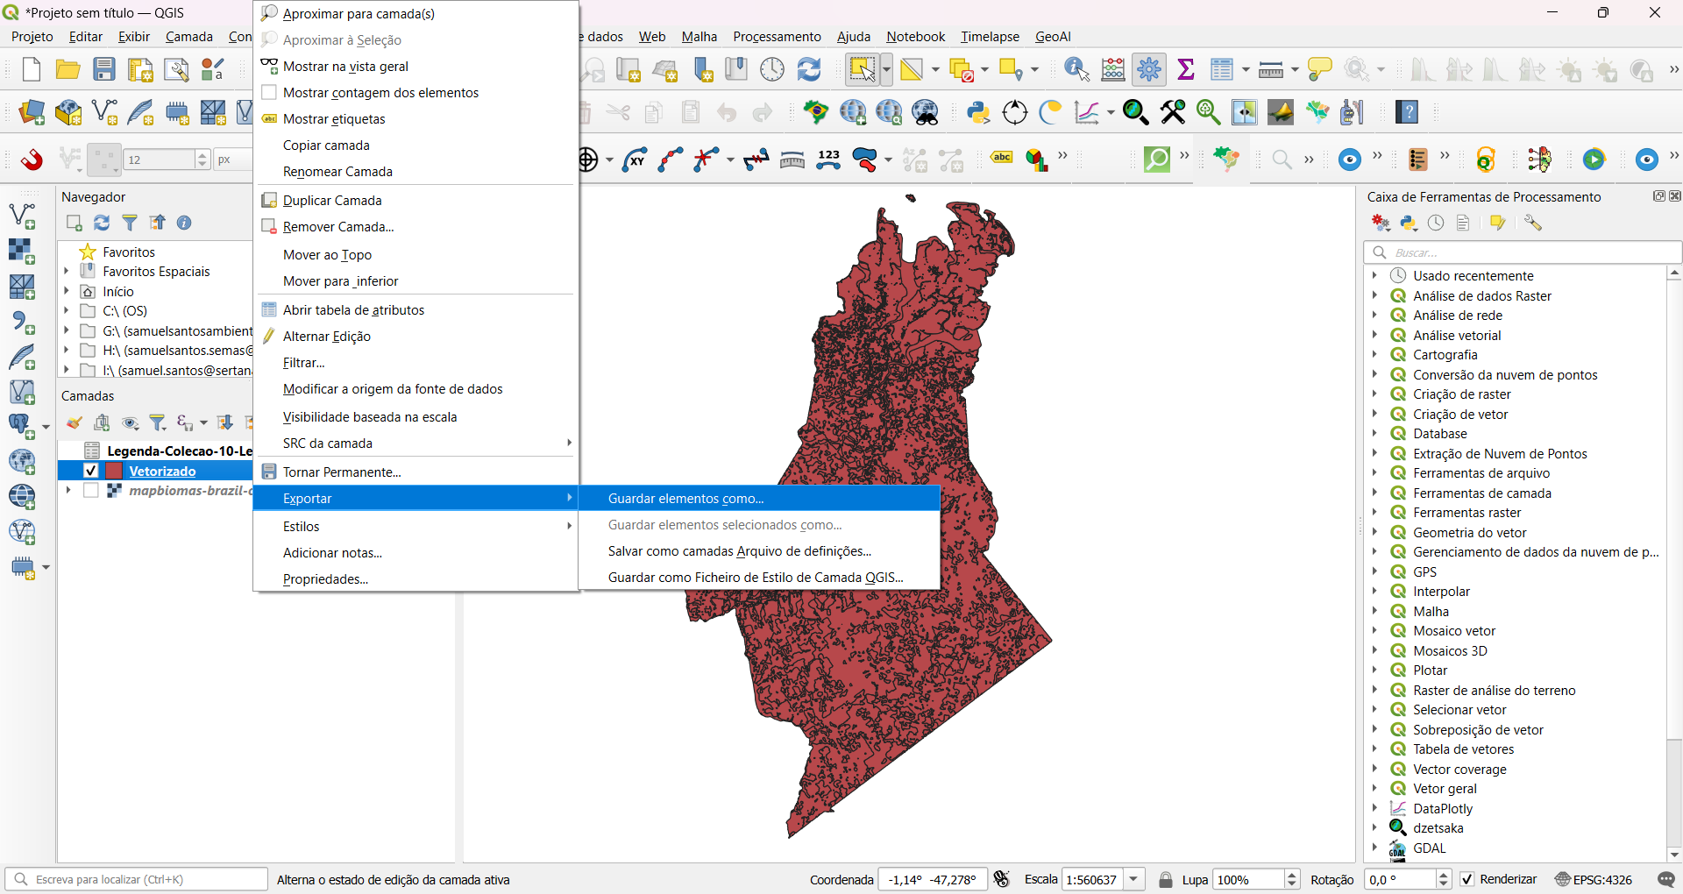Viewport: 1683px width, 894px height.
Task: Click the Save Project floppy disk icon
Action: pos(104,69)
